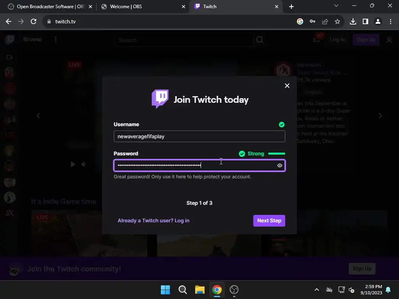Open Twitch notifications inbox icon
The width and height of the screenshot is (399, 299).
coord(316,40)
